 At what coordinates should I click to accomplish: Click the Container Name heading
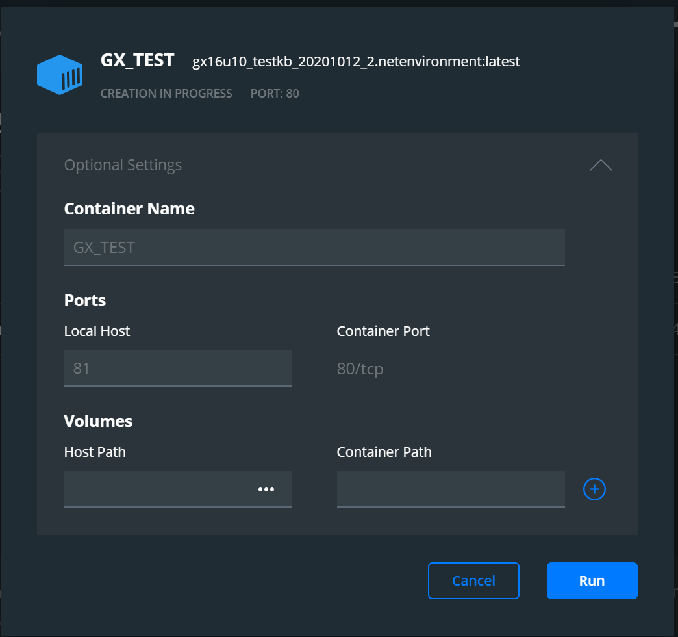129,209
